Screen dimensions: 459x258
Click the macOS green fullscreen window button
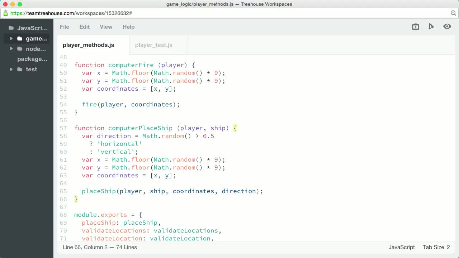pyautogui.click(x=20, y=4)
